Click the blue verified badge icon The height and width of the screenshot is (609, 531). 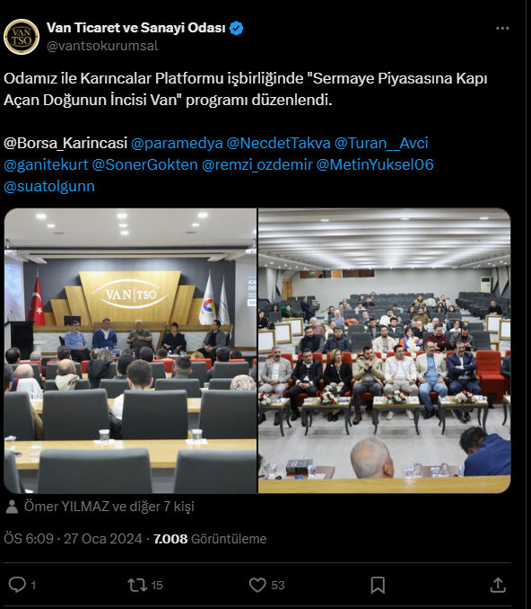236,29
